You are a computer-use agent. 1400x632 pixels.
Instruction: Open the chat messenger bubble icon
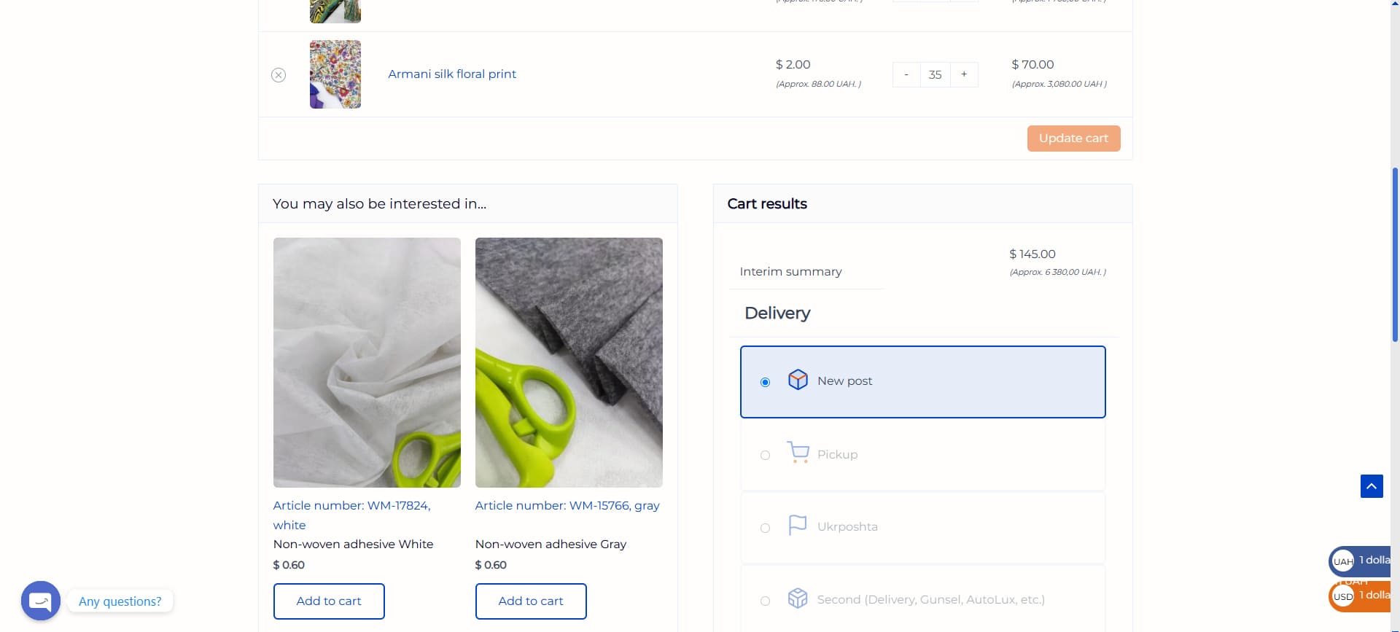tap(41, 601)
